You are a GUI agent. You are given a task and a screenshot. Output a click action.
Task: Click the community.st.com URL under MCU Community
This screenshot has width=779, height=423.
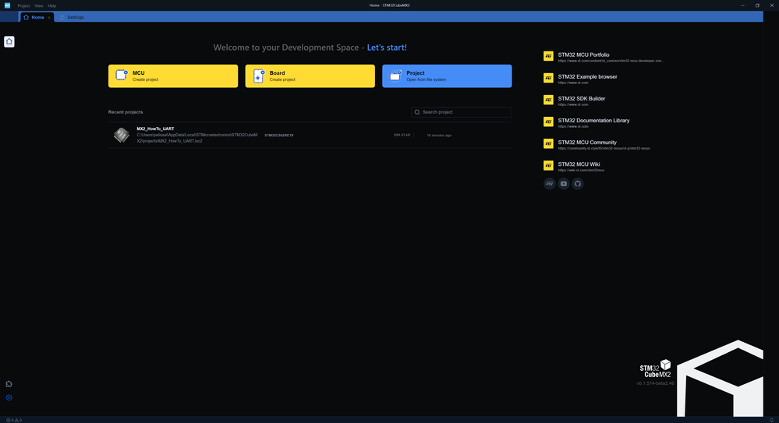[x=604, y=149]
